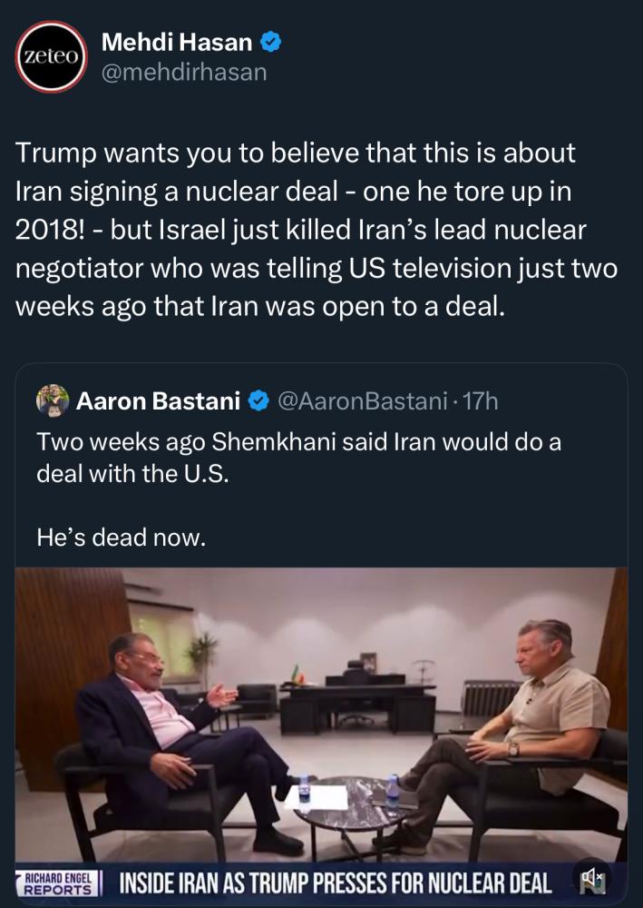
Task: Click the Richard Engel Reports logo
Action: pyautogui.click(x=58, y=883)
